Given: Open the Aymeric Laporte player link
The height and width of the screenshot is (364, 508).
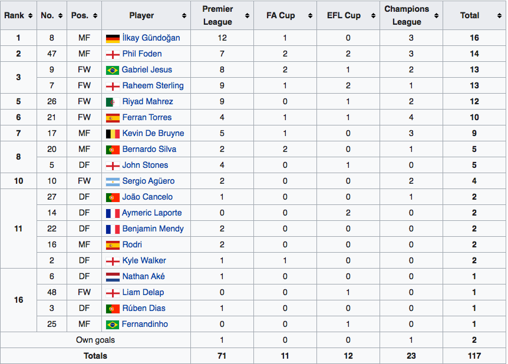Looking at the screenshot, I should [x=151, y=213].
